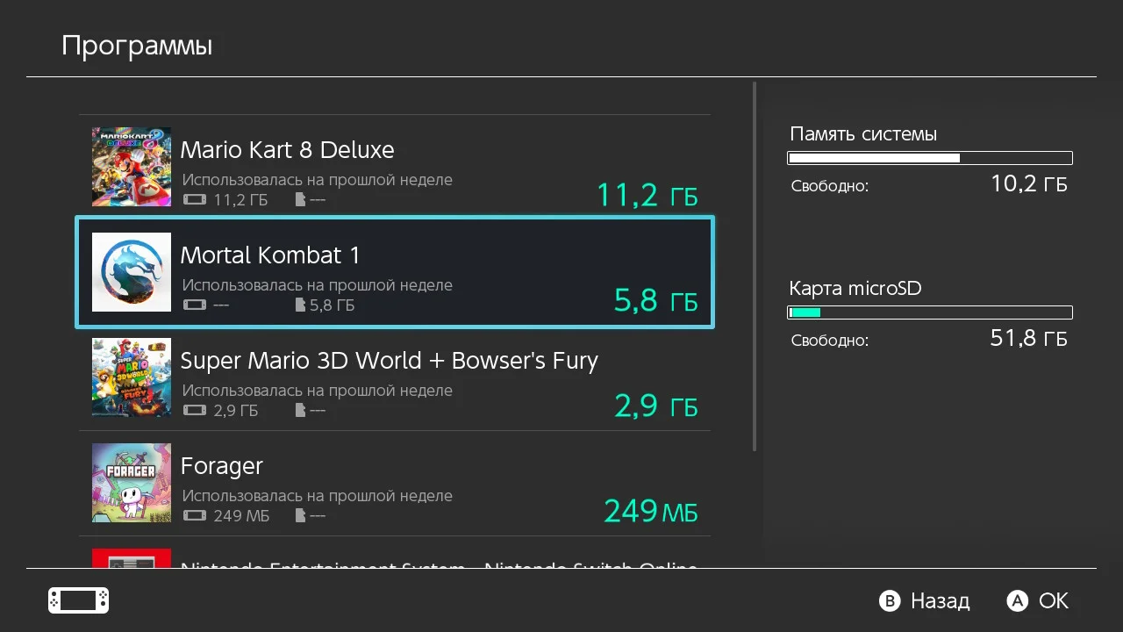Select the Forager list entry
Screen dimensions: 1123x632
click(x=395, y=483)
